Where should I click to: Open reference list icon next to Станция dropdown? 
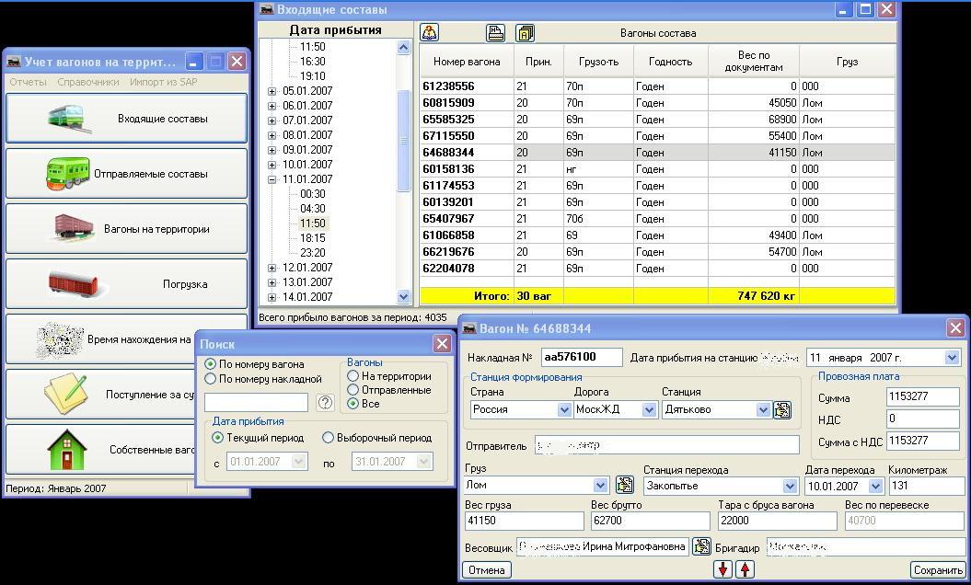[x=781, y=410]
